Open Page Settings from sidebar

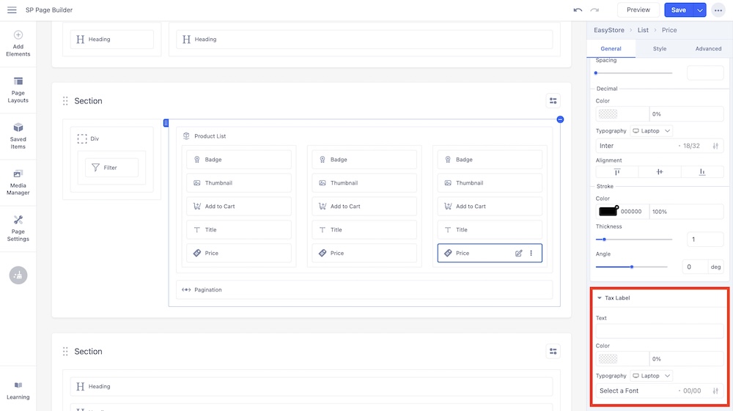[18, 228]
